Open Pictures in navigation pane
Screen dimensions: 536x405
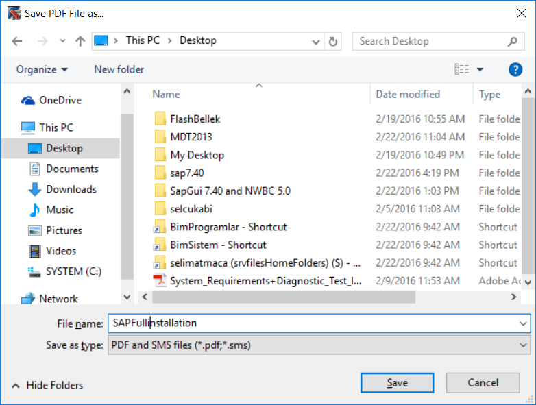[56, 230]
